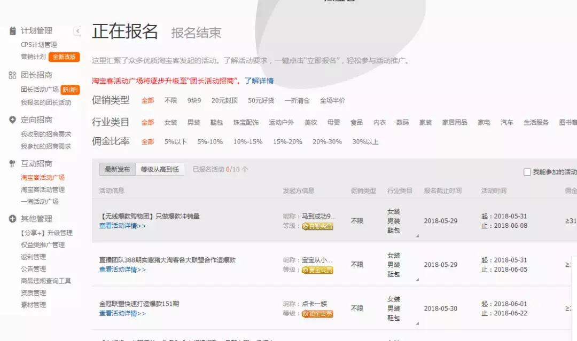Select the 计划管理 clipboard icon in sidebar
Viewport: 577px width, 341px height.
pos(12,30)
